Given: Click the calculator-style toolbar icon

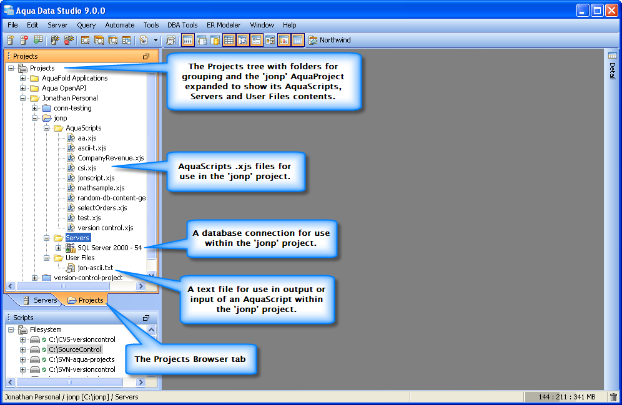Looking at the screenshot, I should (170, 40).
